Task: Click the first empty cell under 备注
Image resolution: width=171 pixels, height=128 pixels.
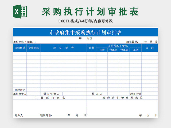Action: 150,54
